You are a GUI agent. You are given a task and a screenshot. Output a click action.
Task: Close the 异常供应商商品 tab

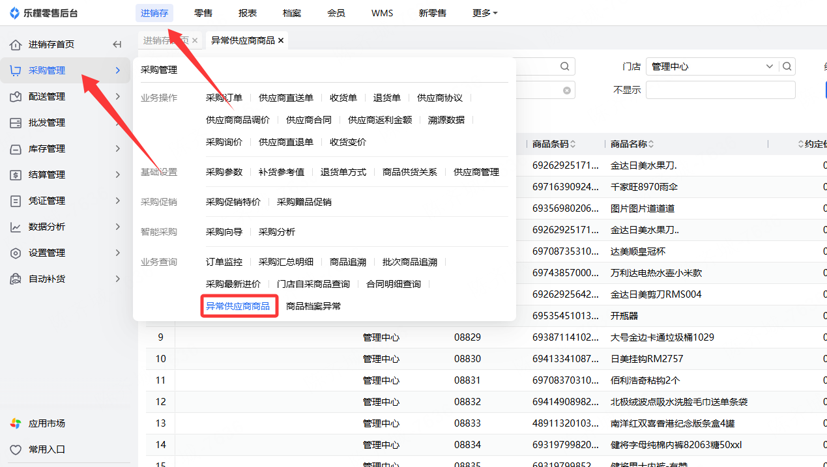(281, 40)
